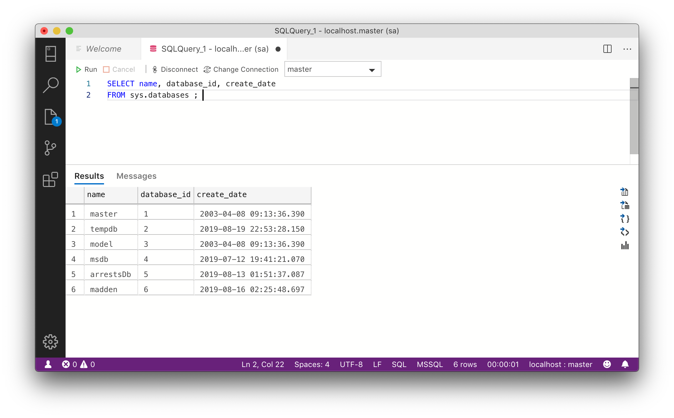Open the Source Control view

coord(50,148)
